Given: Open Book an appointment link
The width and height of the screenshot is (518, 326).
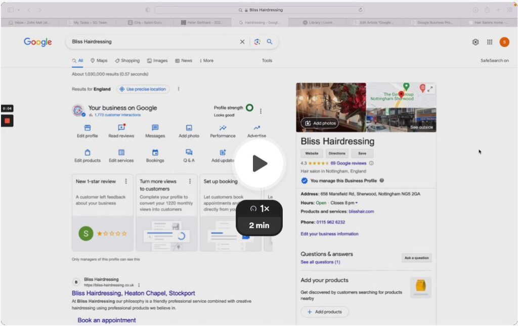Looking at the screenshot, I should (106, 320).
